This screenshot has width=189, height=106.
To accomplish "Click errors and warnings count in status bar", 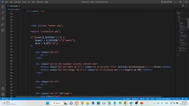I will [5, 99].
